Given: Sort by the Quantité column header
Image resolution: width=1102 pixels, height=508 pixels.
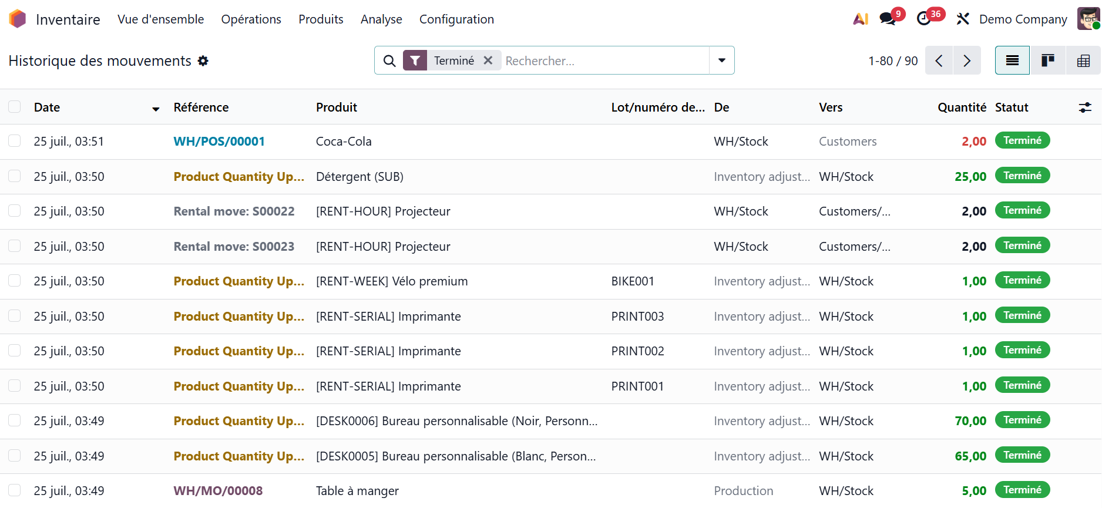Looking at the screenshot, I should click(962, 107).
